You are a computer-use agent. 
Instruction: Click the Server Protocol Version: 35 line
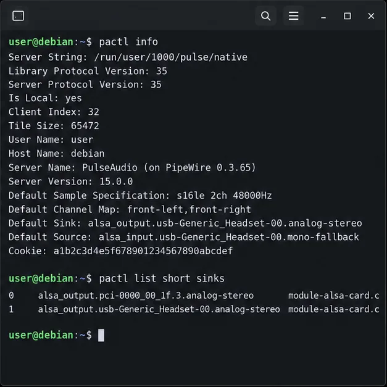(x=85, y=85)
